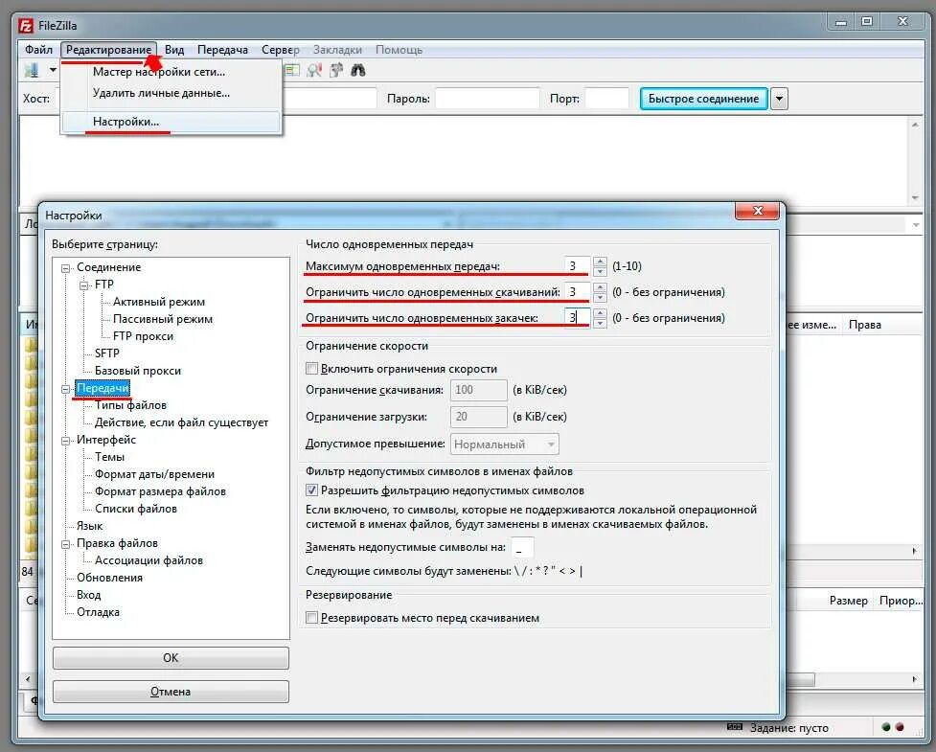Image resolution: width=936 pixels, height=752 pixels.
Task: Select Язык settings page
Action: [x=89, y=526]
